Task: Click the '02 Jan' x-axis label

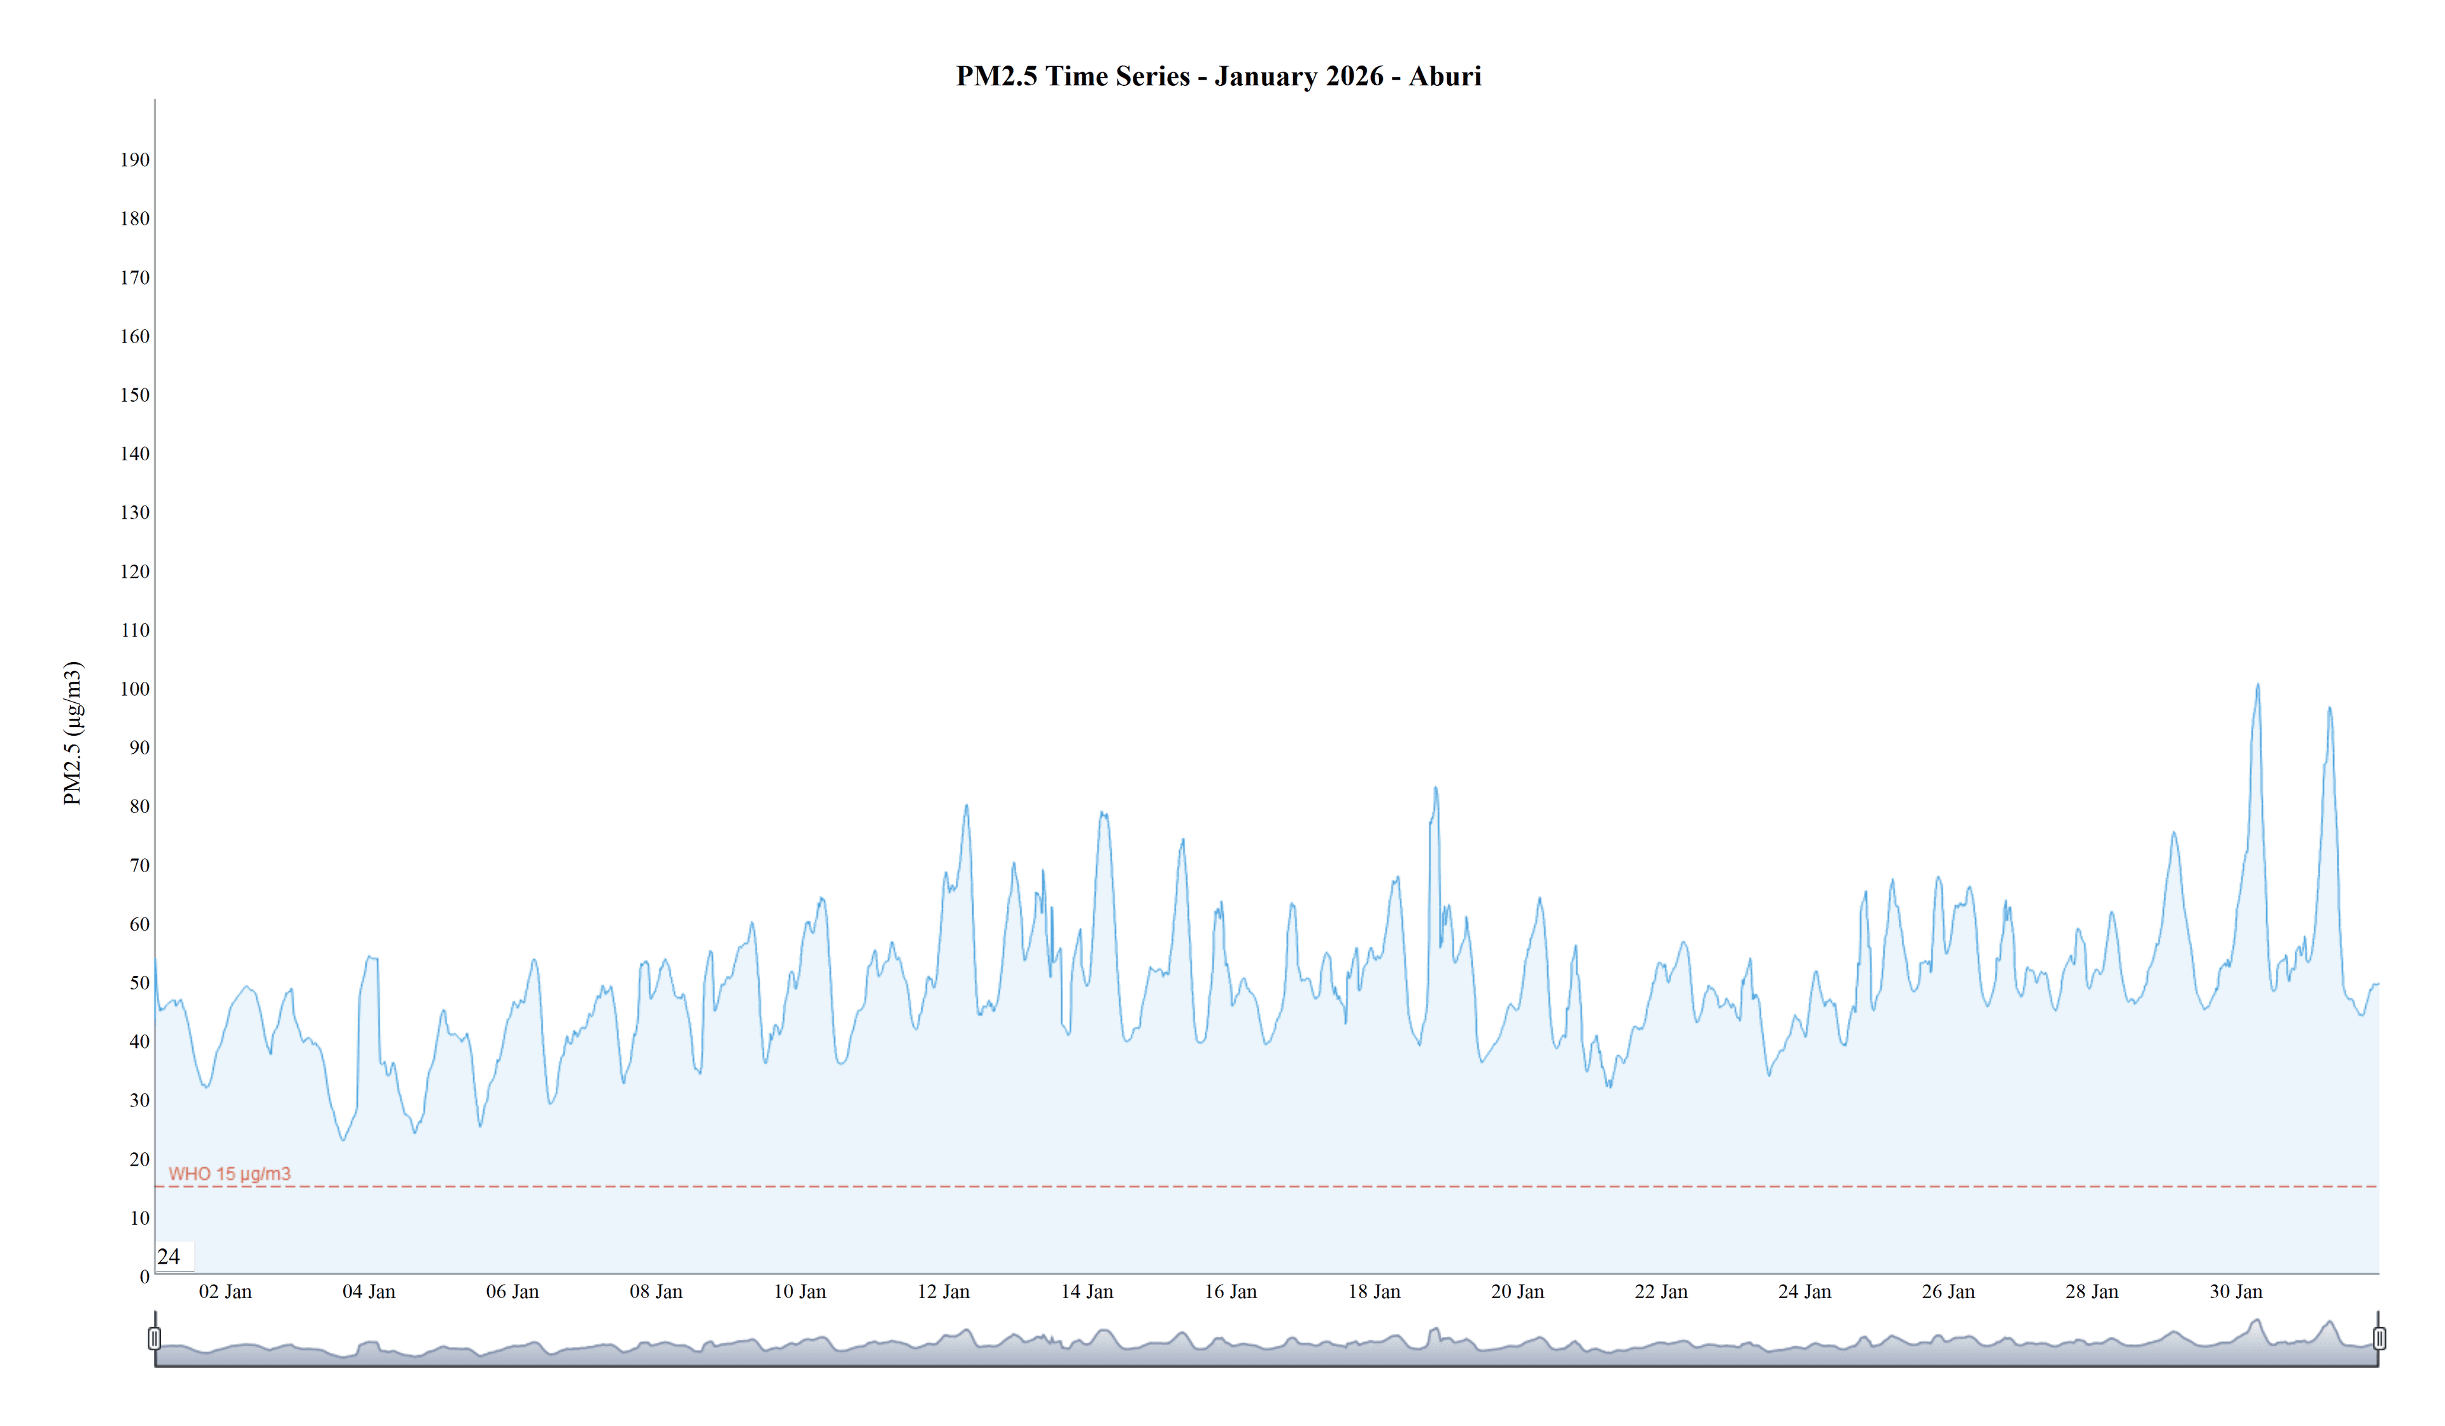Action: click(x=225, y=1291)
